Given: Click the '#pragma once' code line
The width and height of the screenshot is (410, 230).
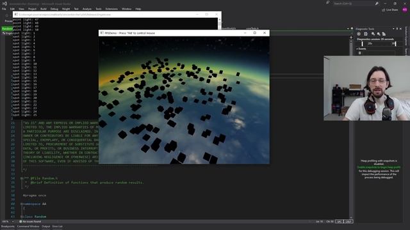Looking at the screenshot, I should pyautogui.click(x=34, y=195).
